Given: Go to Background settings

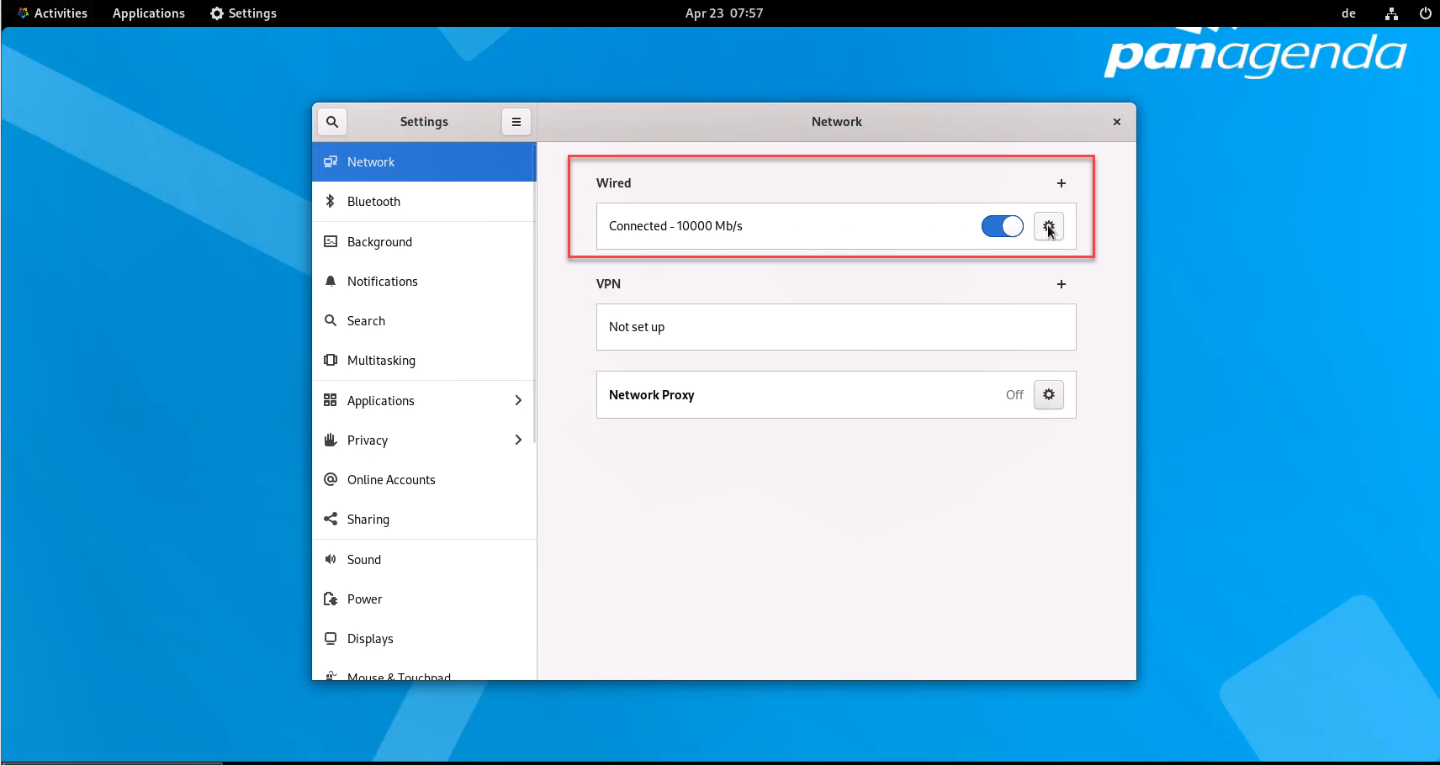Looking at the screenshot, I should click(379, 242).
